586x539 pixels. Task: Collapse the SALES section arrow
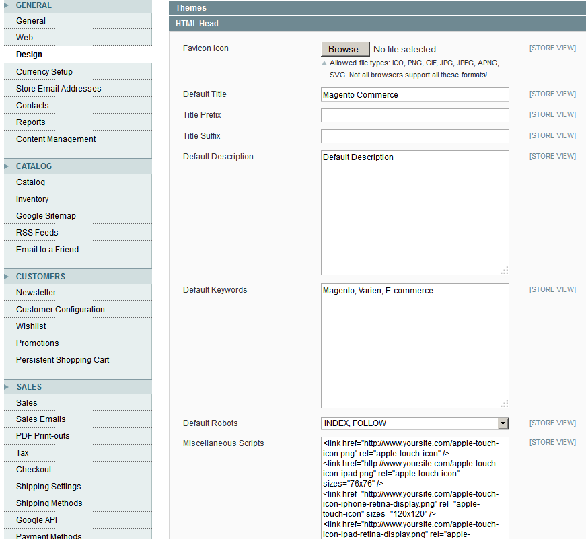point(7,387)
